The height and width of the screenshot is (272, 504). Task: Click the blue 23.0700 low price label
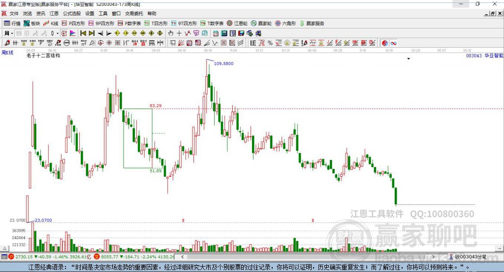click(43, 220)
